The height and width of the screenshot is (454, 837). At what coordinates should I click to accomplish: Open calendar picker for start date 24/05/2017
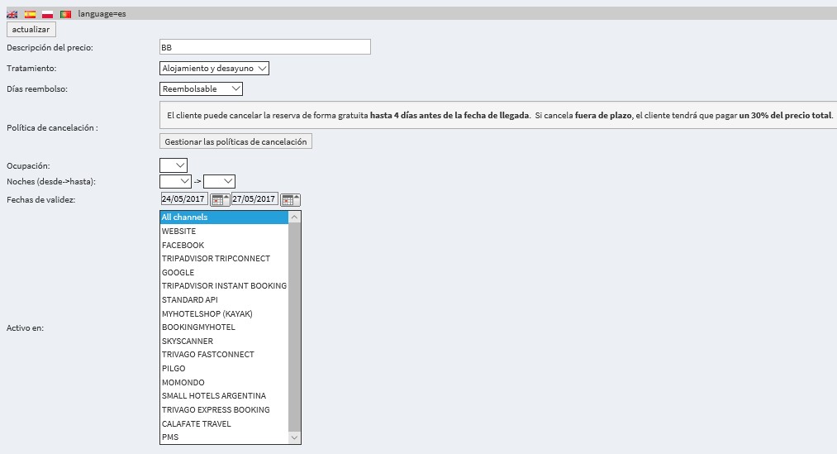pos(220,200)
